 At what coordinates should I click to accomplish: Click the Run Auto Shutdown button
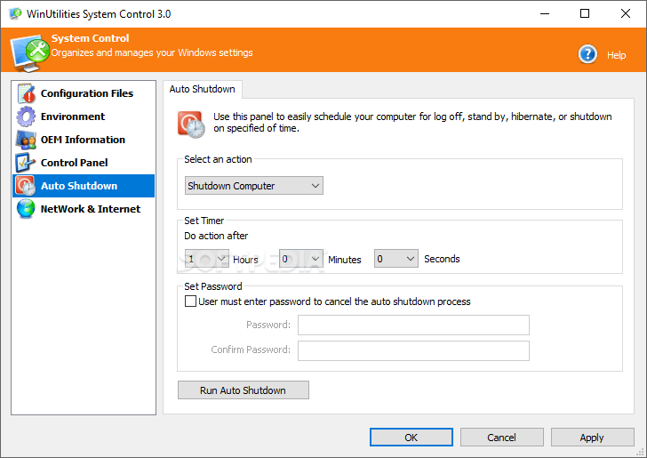pyautogui.click(x=243, y=390)
